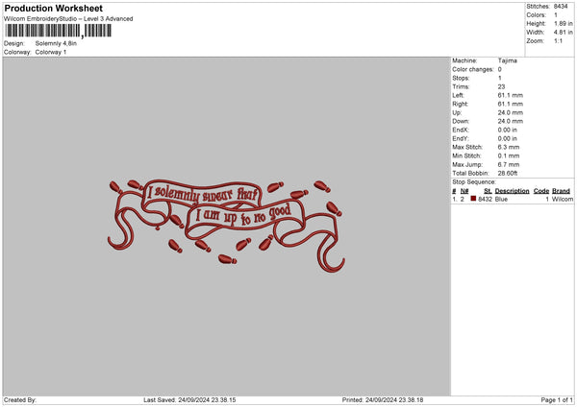Click the 'Brand' column header

561,191
